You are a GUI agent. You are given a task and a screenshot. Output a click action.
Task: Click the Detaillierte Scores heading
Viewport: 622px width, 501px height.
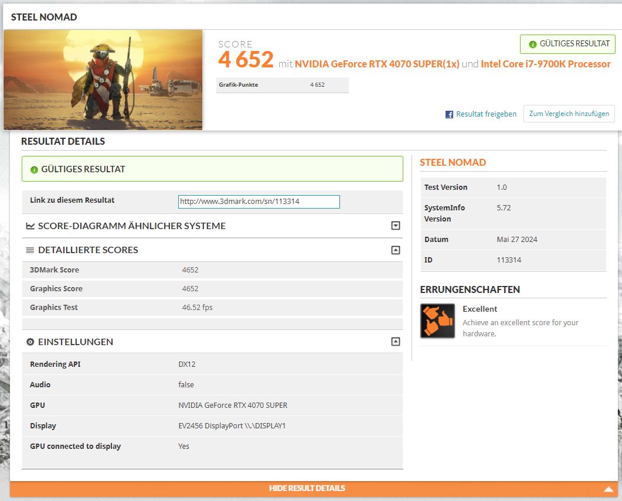(88, 250)
